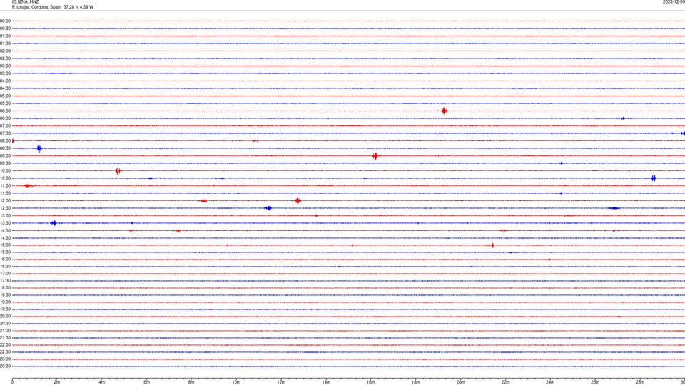
Task: Select the 02:30 trace time label
Action: click(5, 58)
